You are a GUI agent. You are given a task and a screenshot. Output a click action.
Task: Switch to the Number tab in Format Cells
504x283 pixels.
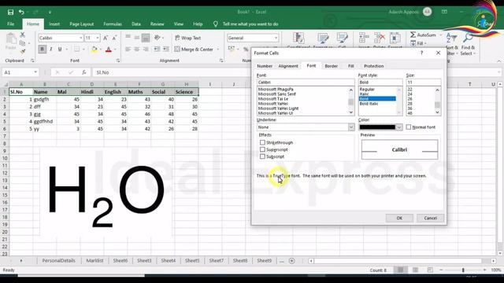point(265,66)
